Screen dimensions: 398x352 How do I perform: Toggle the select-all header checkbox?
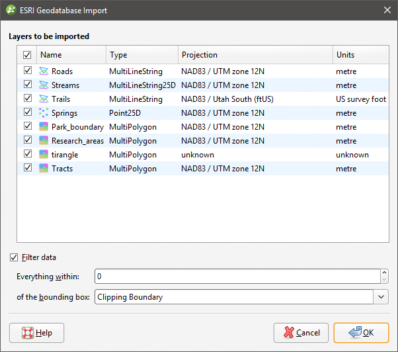point(28,55)
